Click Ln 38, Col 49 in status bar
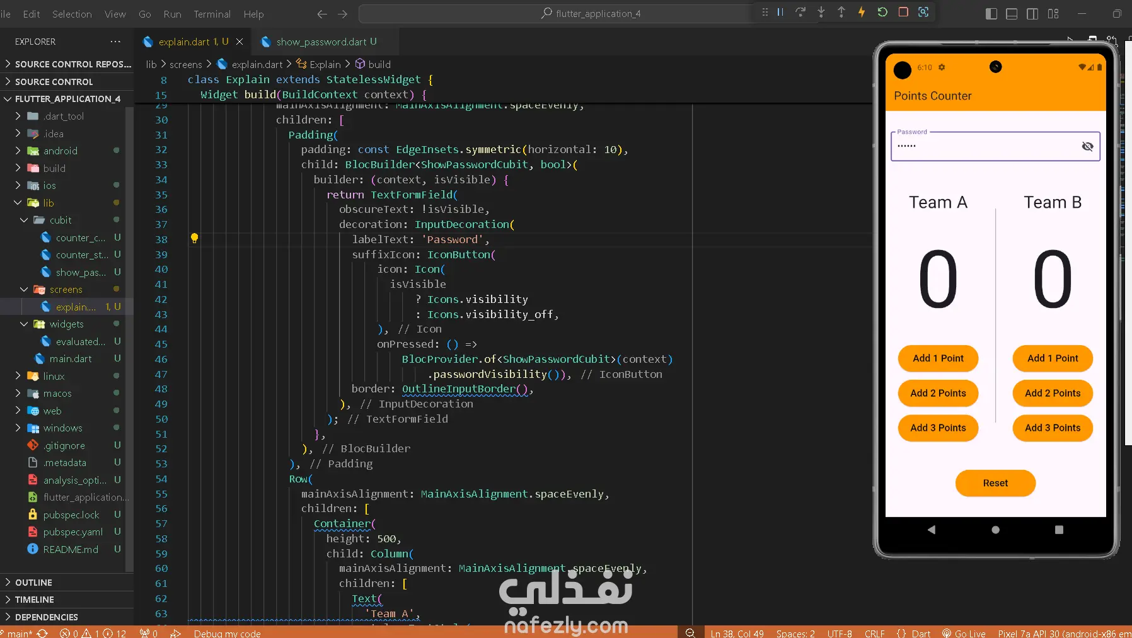Viewport: 1132px width, 638px height. pos(737,633)
